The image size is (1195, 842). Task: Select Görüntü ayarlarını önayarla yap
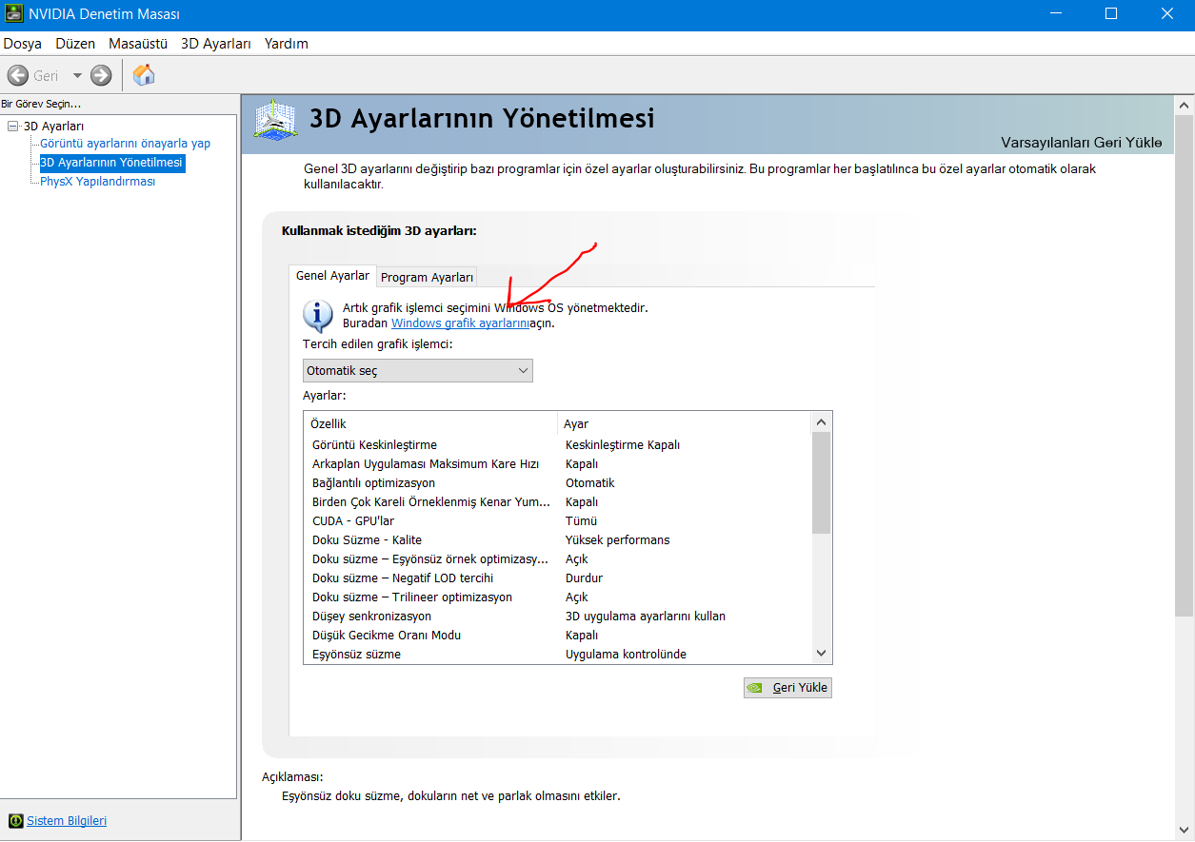[x=126, y=144]
